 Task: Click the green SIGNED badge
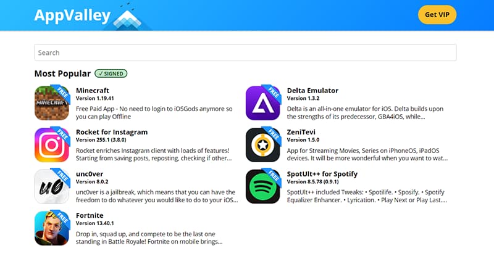tap(111, 73)
